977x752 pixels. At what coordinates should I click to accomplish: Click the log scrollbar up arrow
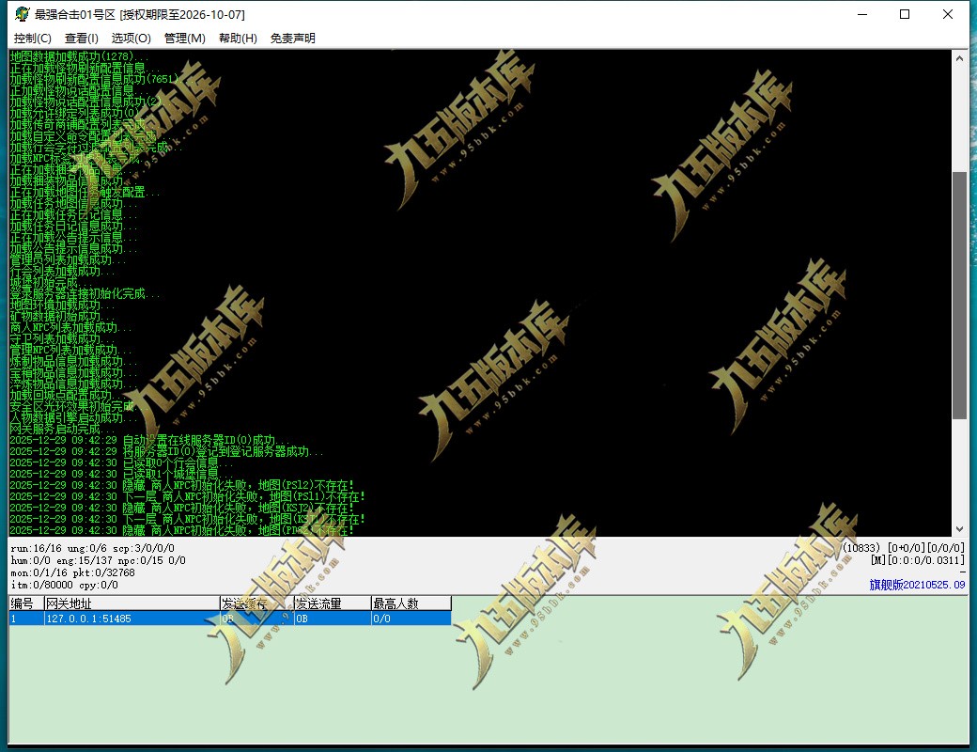coord(959,58)
